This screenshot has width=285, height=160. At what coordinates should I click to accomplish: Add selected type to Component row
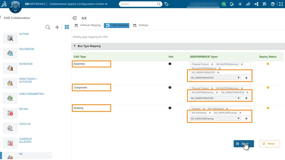tap(246, 98)
